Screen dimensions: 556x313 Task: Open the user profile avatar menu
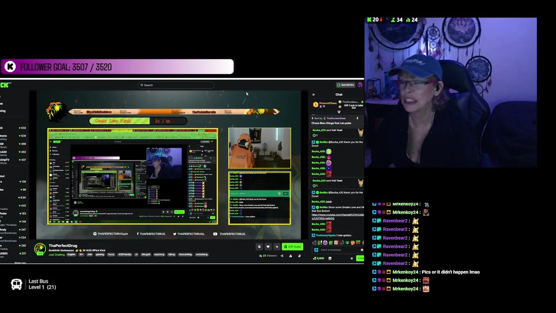[360, 85]
